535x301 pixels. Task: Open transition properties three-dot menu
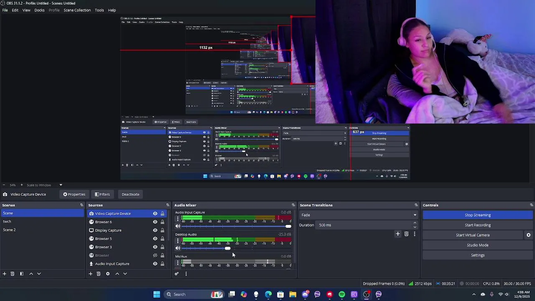coord(414,234)
